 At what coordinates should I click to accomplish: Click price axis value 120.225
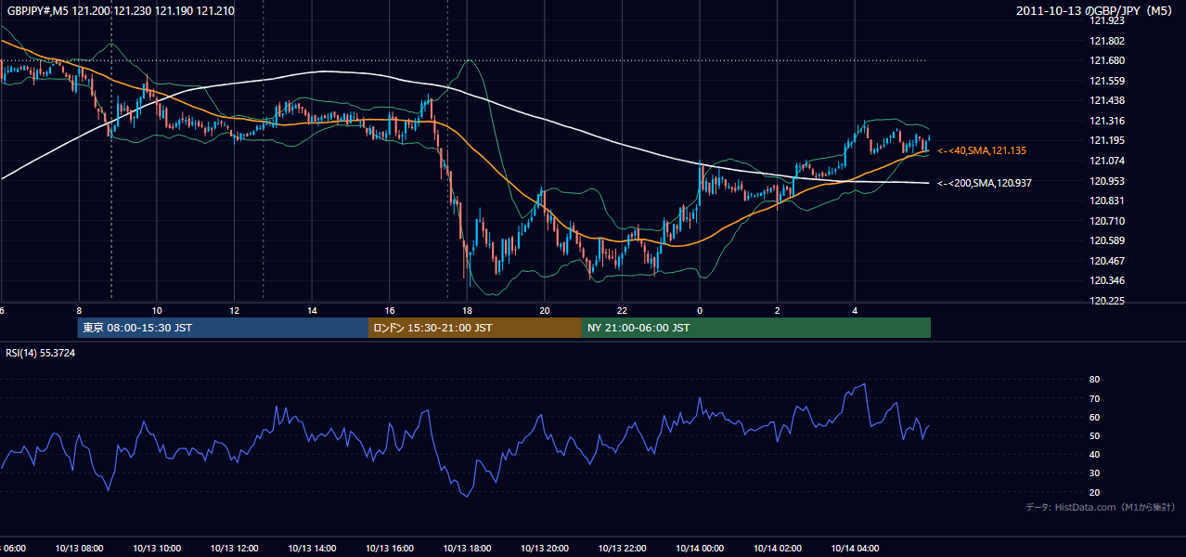(1107, 301)
